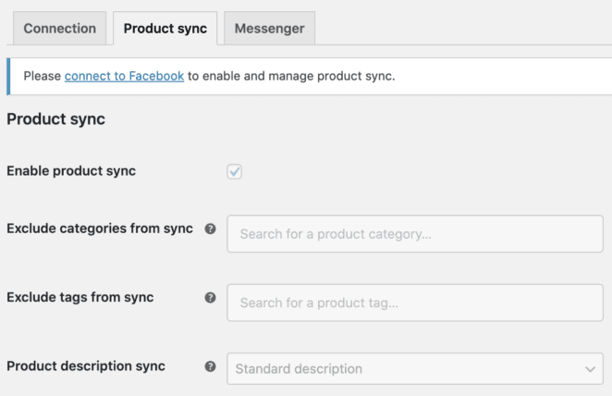
Task: Click the Exclude tags from sync label
Action: pos(80,297)
